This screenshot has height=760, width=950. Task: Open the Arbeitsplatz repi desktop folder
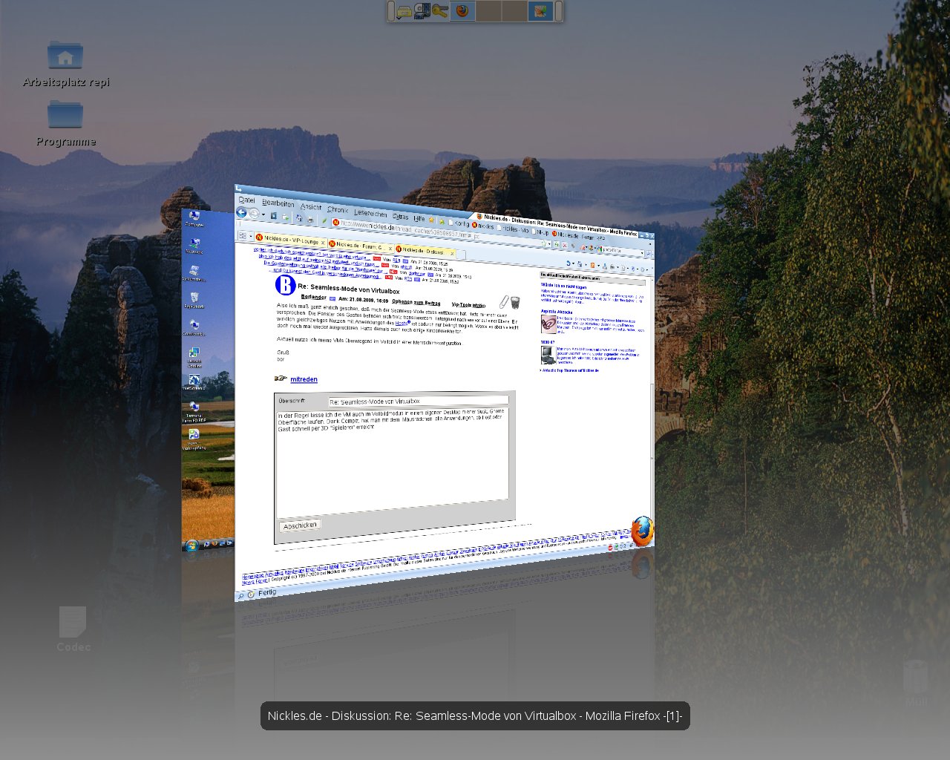click(65, 64)
